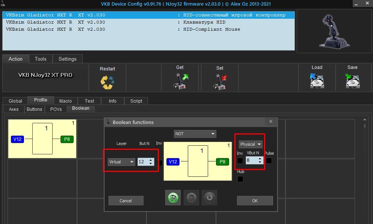This screenshot has height=224, width=373.
Task: Open the Info tab
Action: pyautogui.click(x=113, y=101)
